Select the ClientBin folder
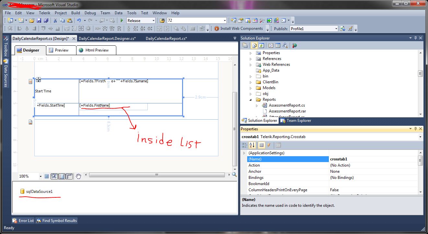 (270, 82)
